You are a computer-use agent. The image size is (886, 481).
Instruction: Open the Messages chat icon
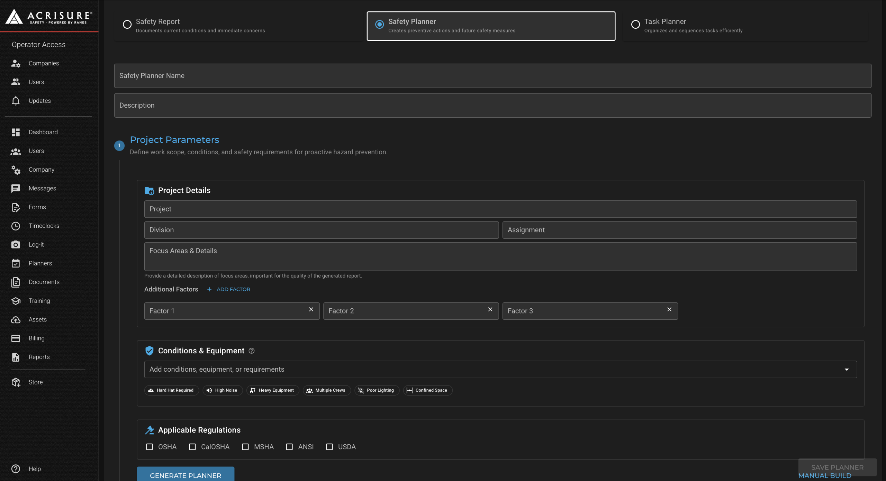pos(16,188)
